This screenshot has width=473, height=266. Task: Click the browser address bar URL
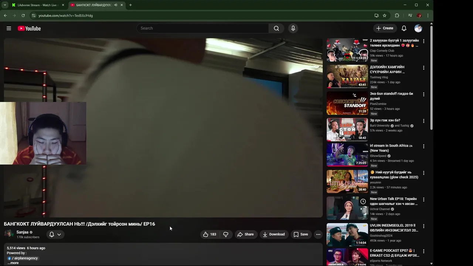pos(65,16)
